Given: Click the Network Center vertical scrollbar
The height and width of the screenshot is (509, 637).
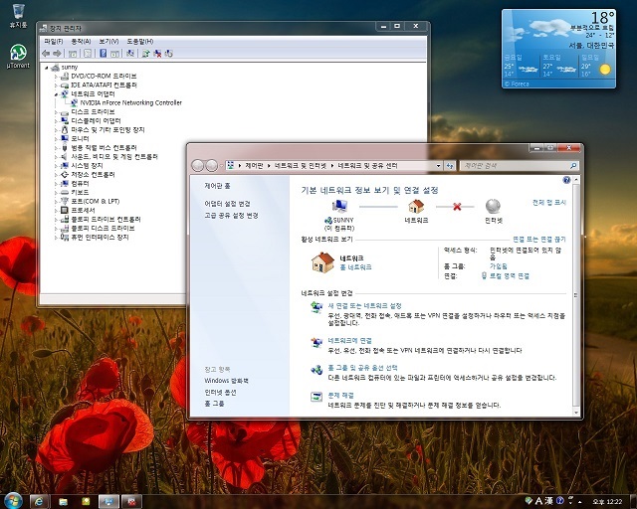Looking at the screenshot, I should [x=575, y=295].
